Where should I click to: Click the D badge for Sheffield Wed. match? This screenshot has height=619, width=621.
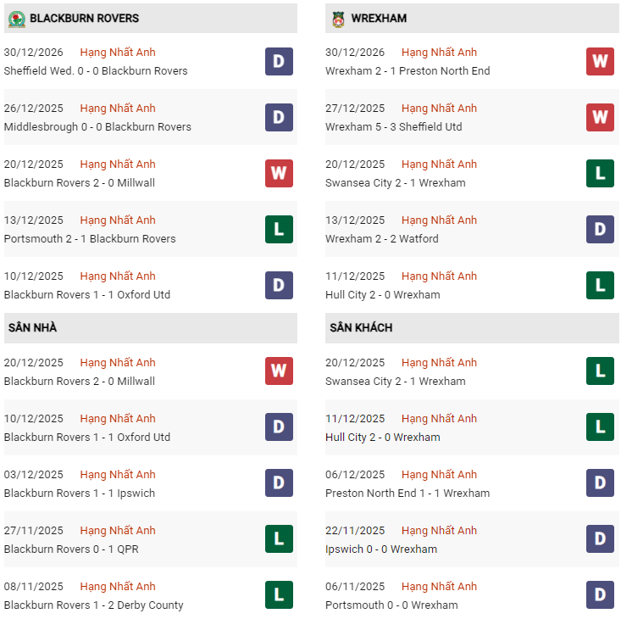point(279,61)
